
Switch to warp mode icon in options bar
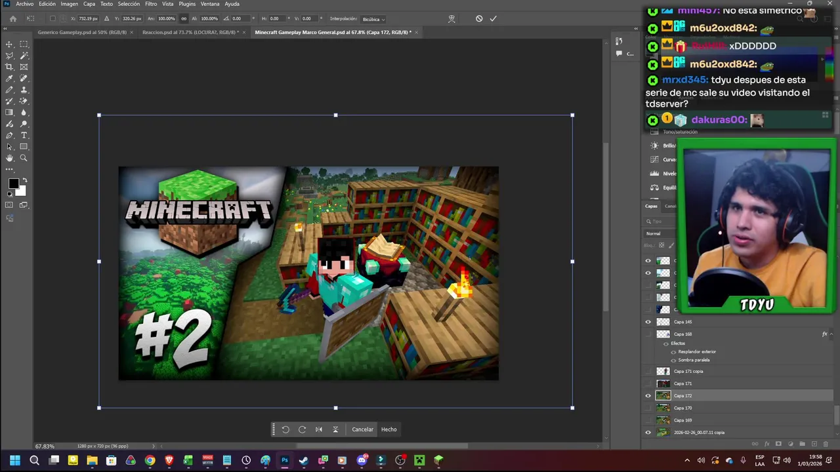coord(451,18)
